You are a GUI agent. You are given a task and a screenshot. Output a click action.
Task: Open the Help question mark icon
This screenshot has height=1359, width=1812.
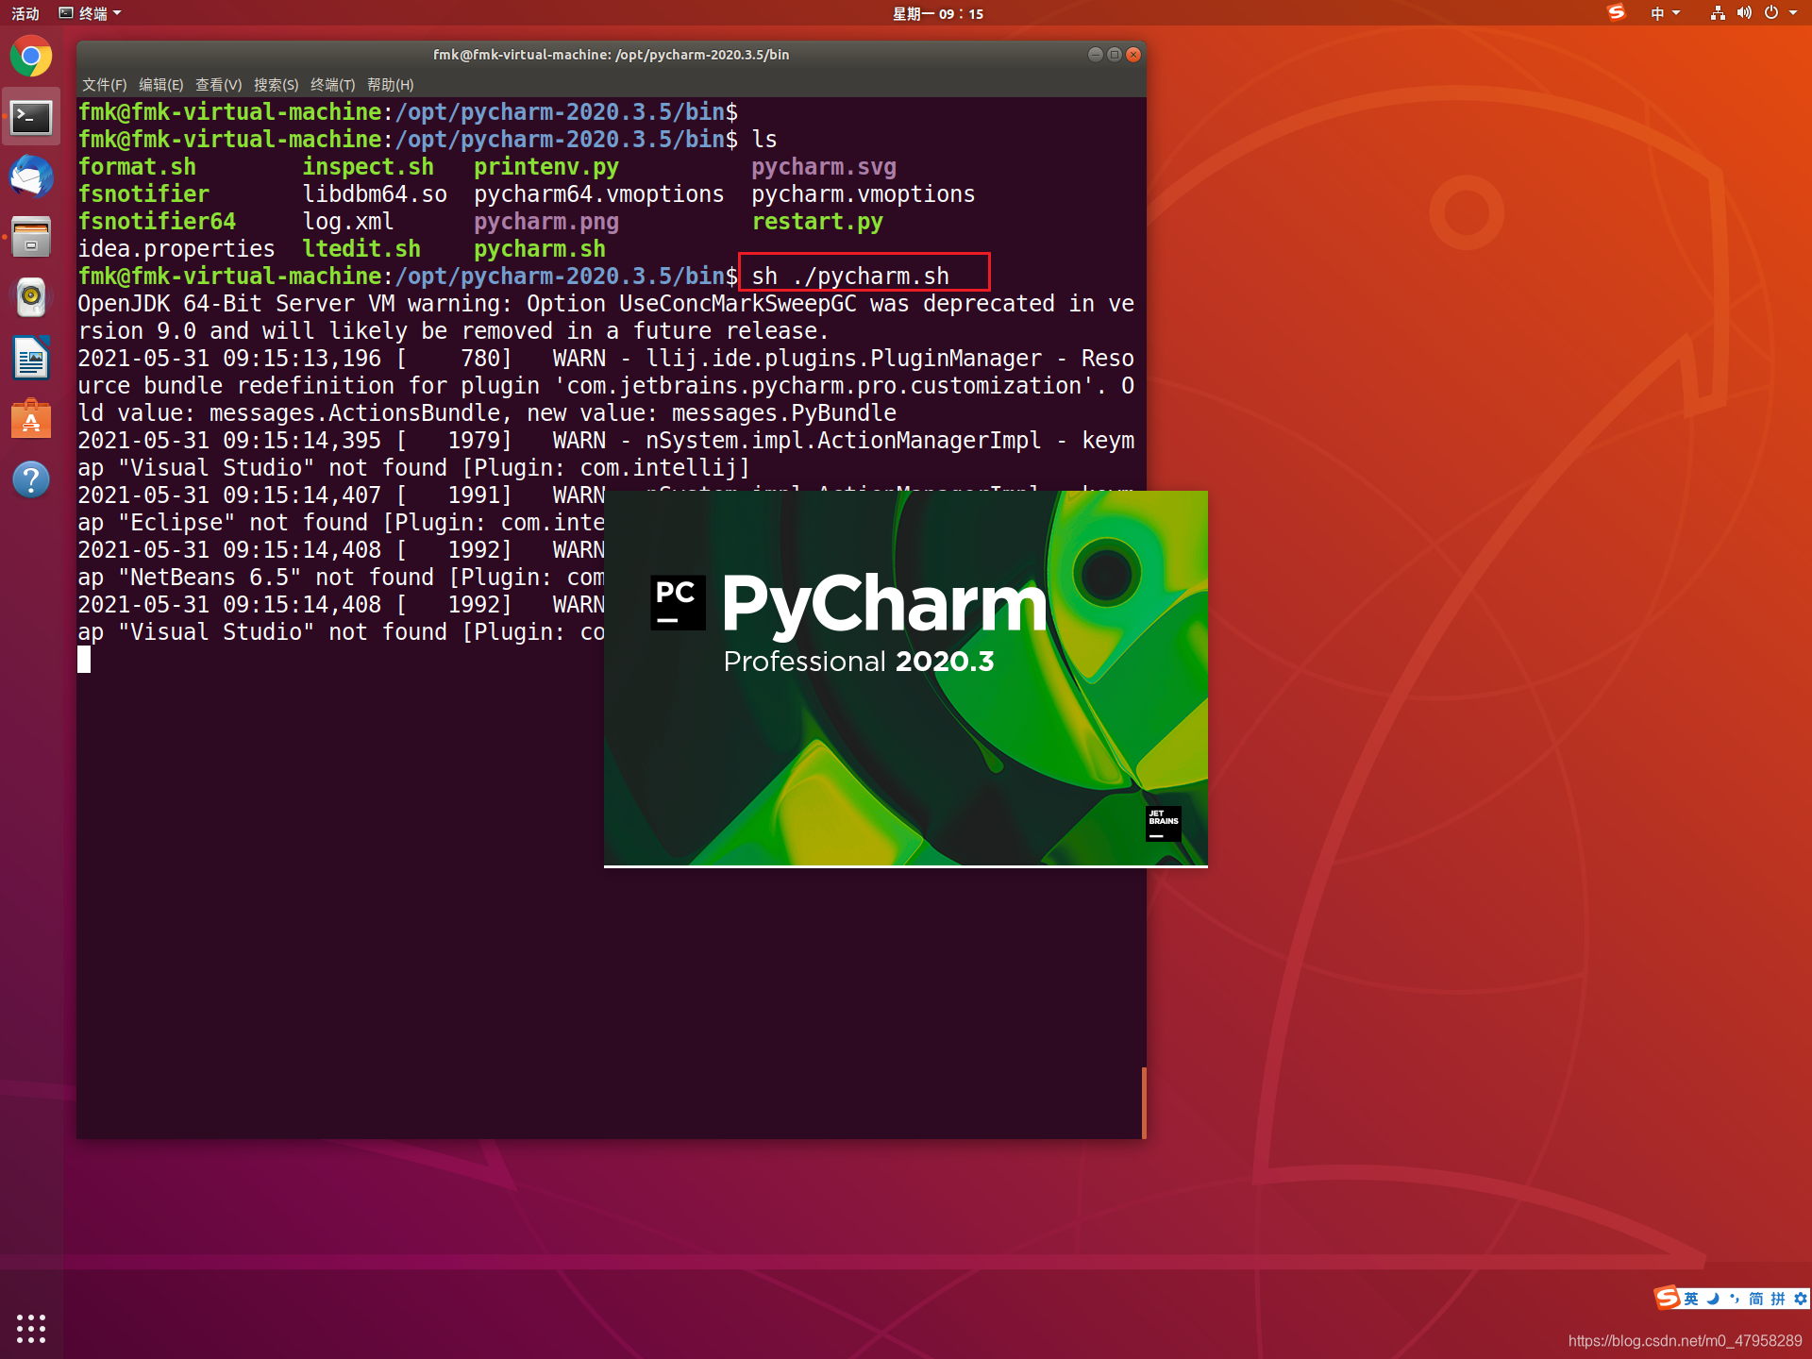click(x=31, y=479)
